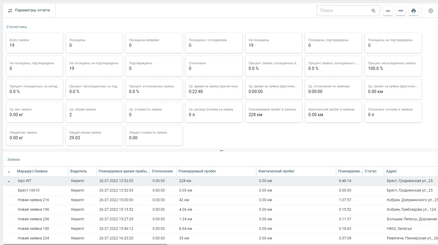The width and height of the screenshot is (438, 245).
Task: Click the Всего заявок statistic card
Action: click(x=34, y=43)
